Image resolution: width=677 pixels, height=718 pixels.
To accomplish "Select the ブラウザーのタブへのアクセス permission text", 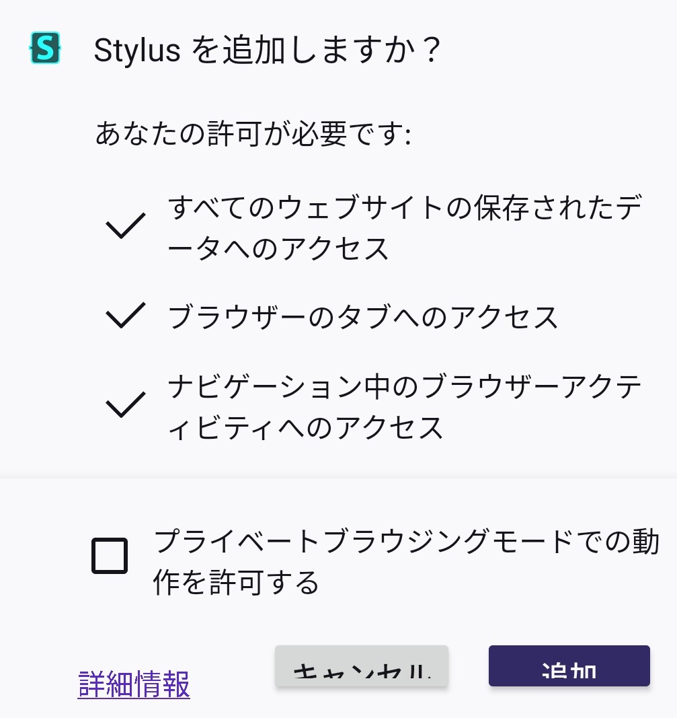I will [x=363, y=316].
